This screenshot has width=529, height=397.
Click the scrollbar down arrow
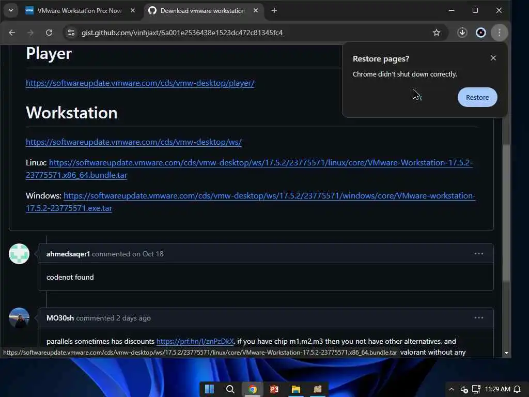(506, 353)
